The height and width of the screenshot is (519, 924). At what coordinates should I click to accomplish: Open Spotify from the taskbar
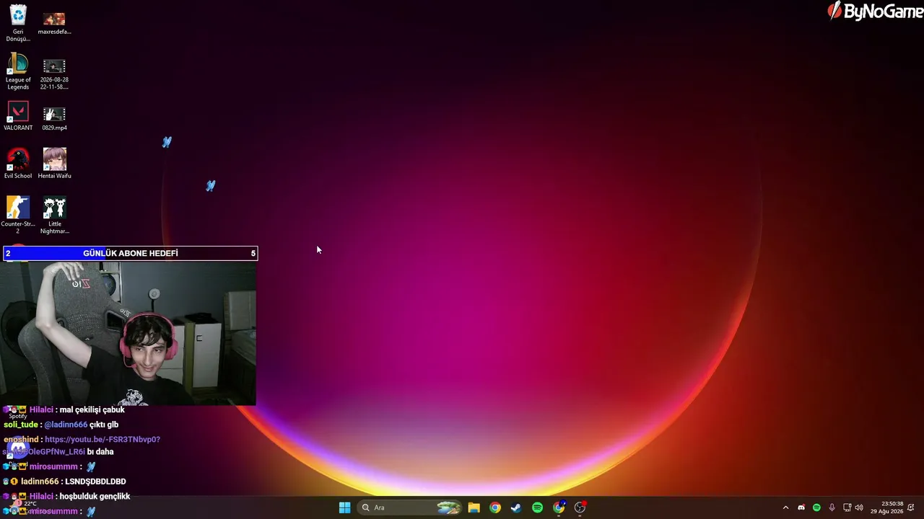coord(537,507)
